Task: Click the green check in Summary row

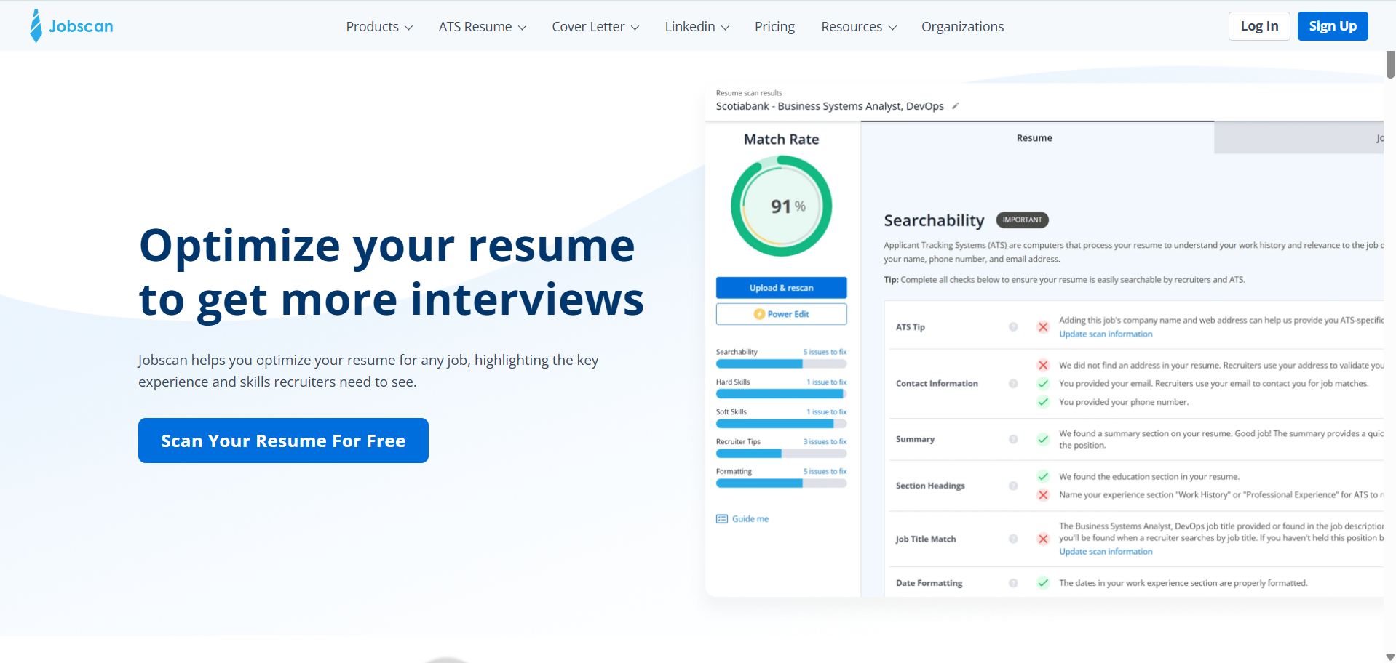Action: click(1043, 439)
